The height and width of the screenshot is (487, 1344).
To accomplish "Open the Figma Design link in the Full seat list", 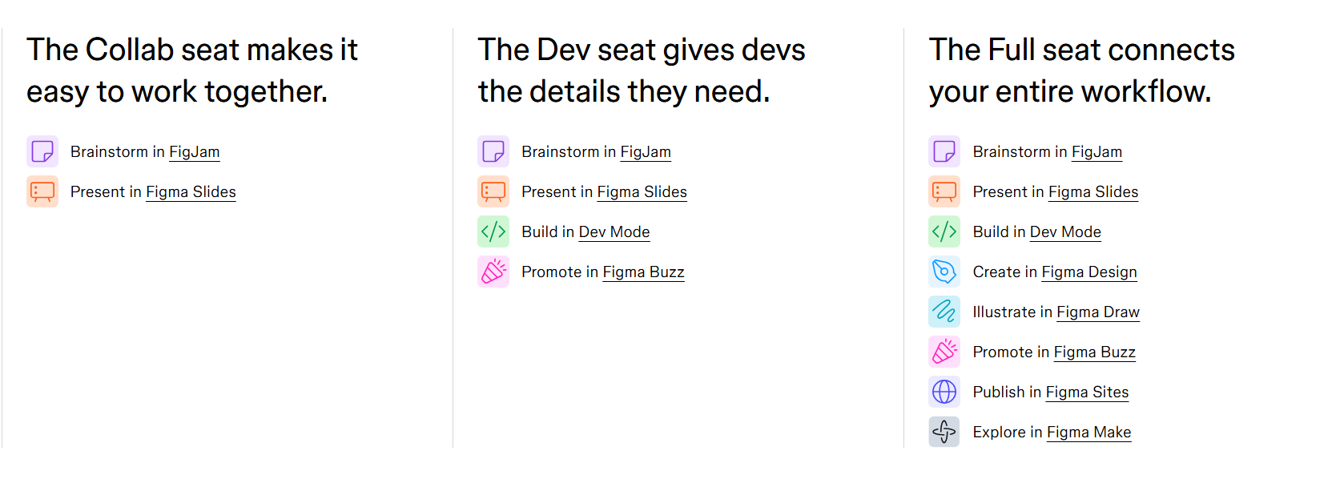I will click(1088, 272).
